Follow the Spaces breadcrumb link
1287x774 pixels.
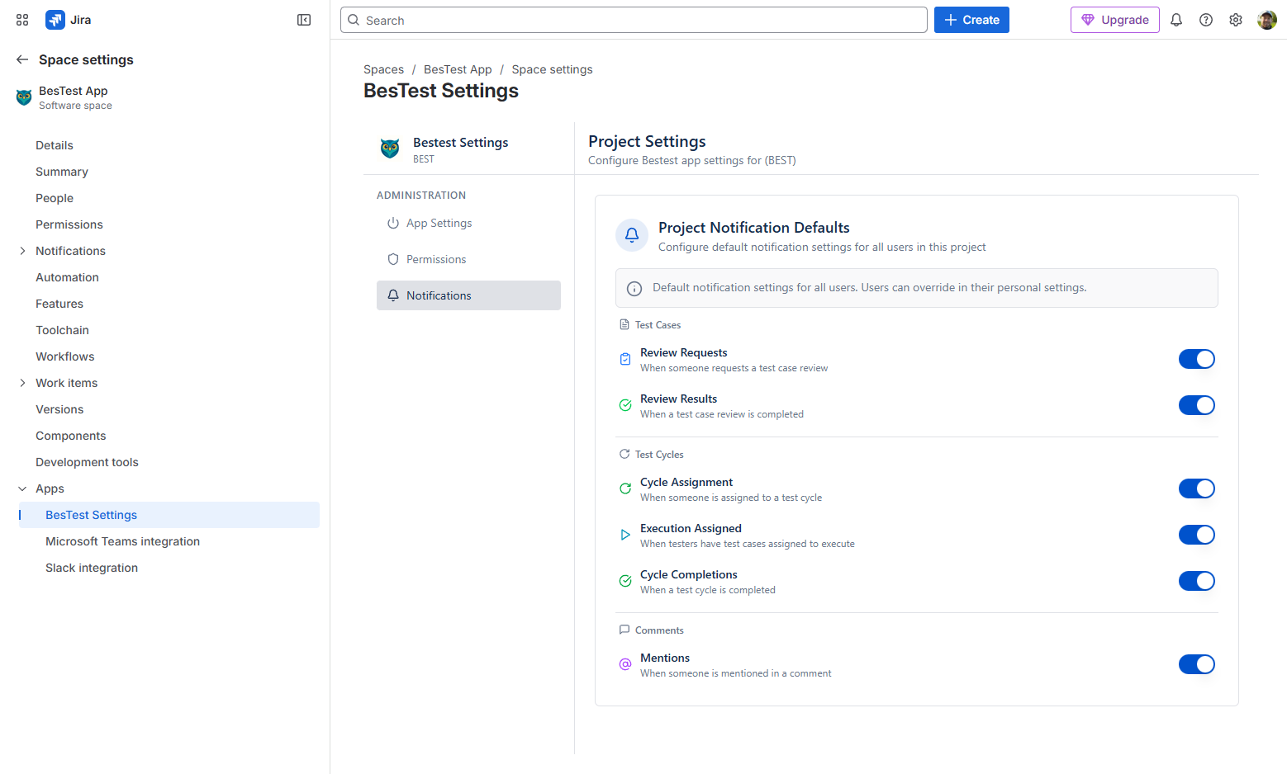click(384, 69)
